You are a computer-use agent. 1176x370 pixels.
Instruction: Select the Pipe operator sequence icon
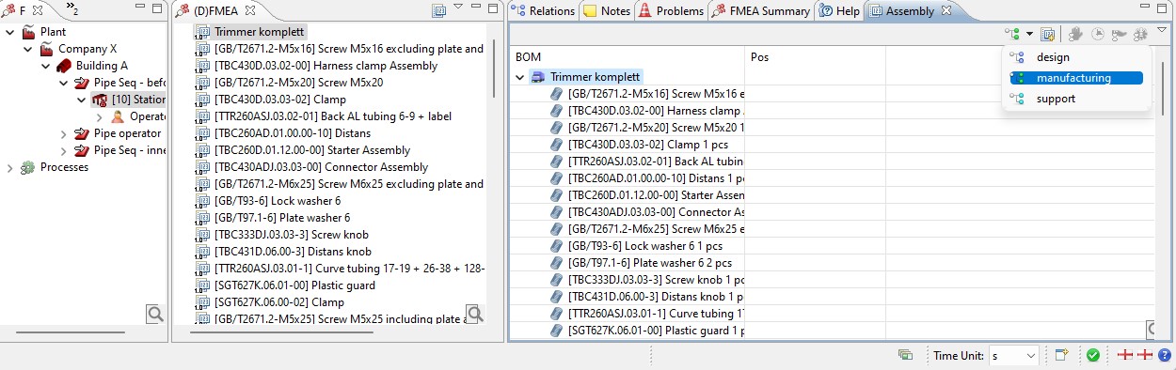click(82, 133)
